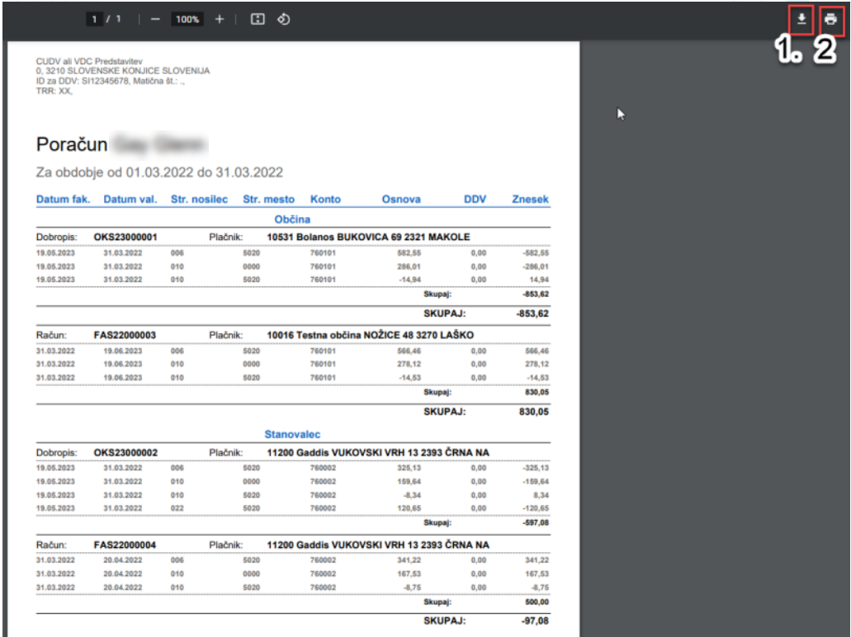This screenshot has width=851, height=637.
Task: Select document number OKS23000002
Action: tap(125, 452)
